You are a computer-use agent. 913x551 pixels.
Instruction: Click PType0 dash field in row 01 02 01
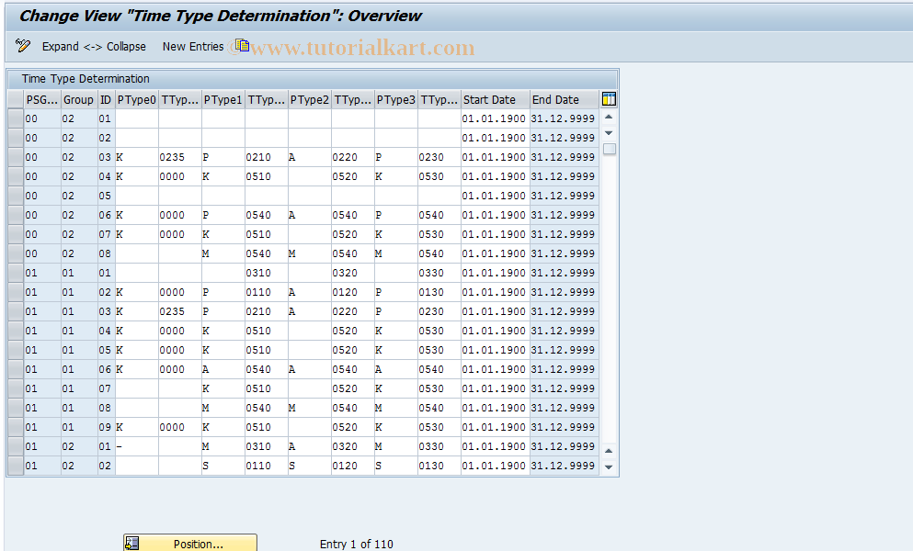137,446
